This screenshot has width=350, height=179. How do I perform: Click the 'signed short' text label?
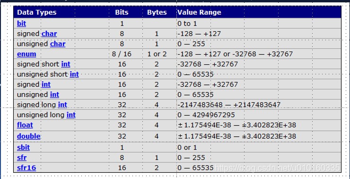(x=38, y=64)
